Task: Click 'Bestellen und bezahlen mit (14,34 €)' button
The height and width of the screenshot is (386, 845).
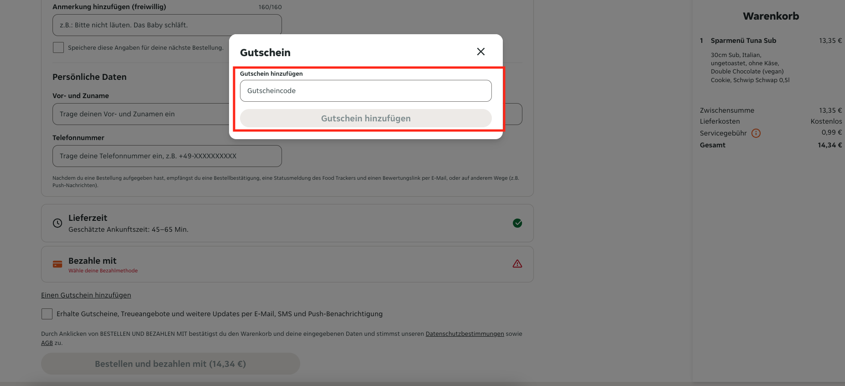Action: [x=171, y=364]
